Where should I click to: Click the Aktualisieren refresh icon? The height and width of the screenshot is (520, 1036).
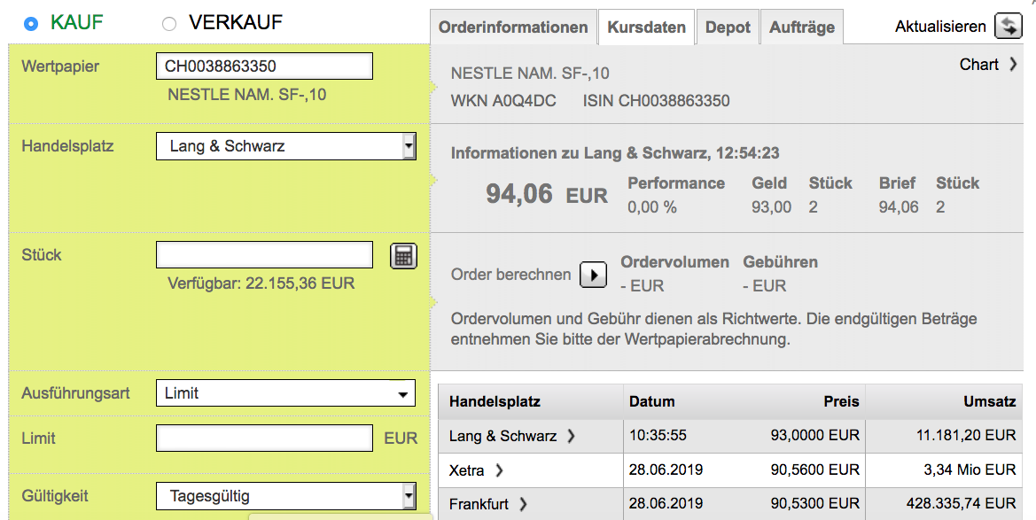(x=1009, y=27)
